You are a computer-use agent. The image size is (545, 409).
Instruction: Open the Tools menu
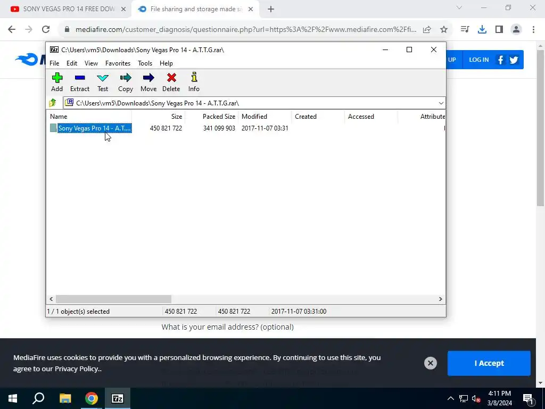point(145,63)
